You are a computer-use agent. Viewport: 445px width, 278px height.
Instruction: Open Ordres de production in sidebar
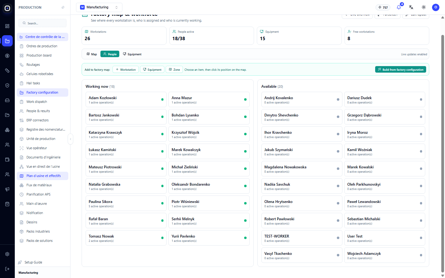(43, 46)
